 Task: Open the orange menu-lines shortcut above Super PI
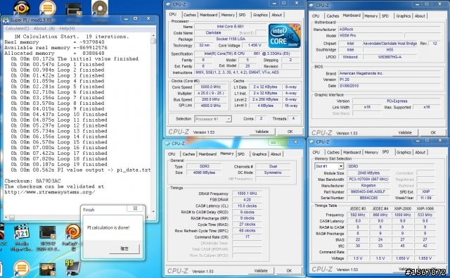48,7
